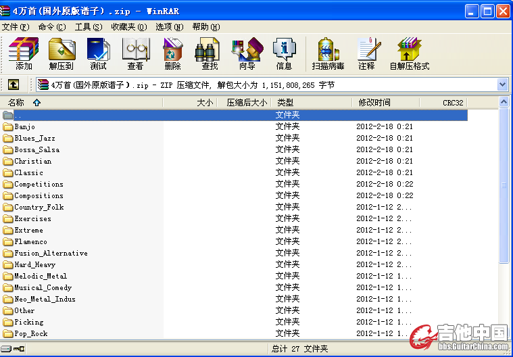Open the 文件 (File) menu
Screen dimensions: 513x357
click(16, 27)
